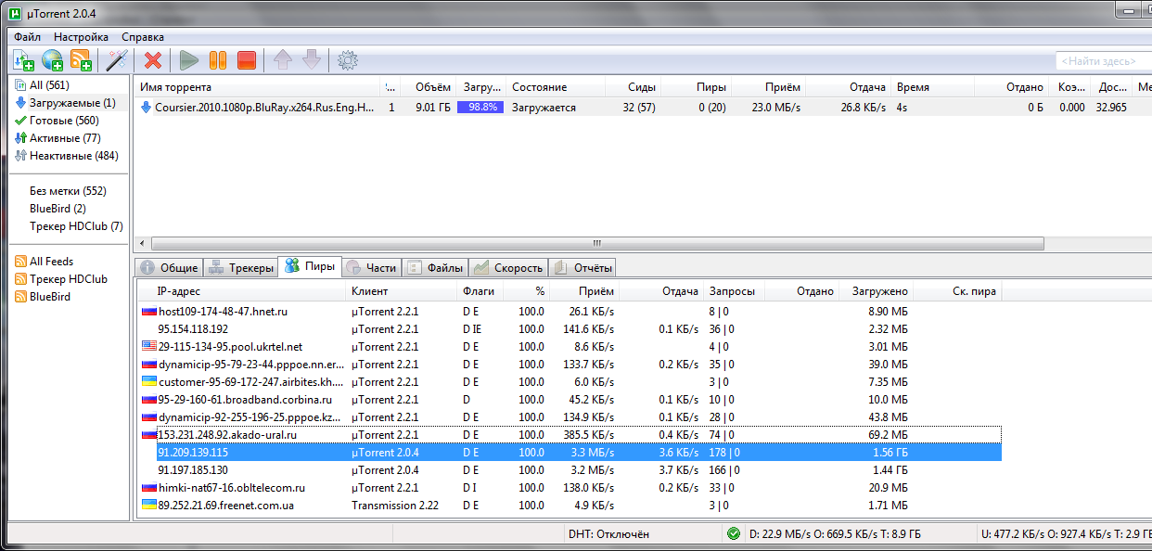The height and width of the screenshot is (551, 1152).
Task: Select peer 153.231.248.92.akado-ural.ru
Action: pos(570,435)
